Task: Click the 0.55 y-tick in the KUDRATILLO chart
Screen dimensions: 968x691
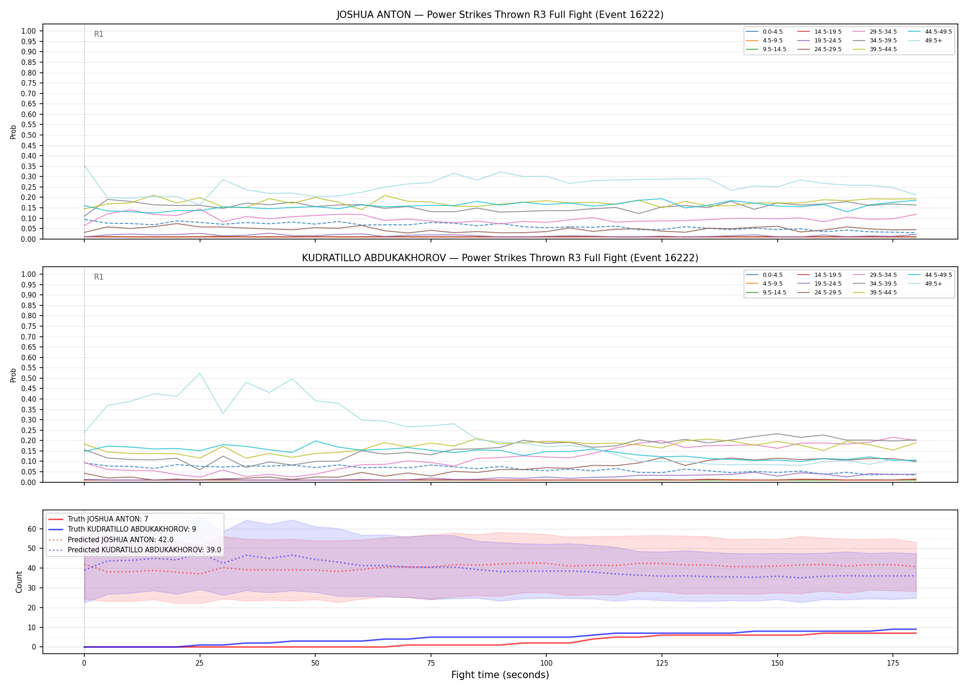Action: [29, 368]
